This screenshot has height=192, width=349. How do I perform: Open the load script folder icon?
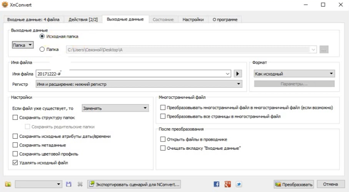coord(8,184)
